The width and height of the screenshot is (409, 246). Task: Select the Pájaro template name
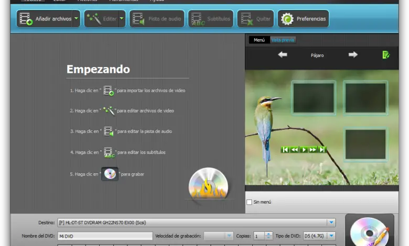[317, 55]
